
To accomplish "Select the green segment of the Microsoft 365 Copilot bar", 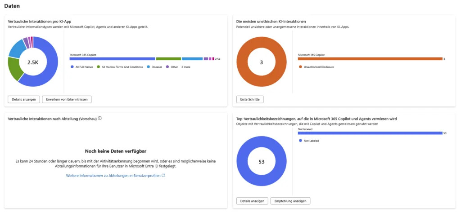I will click(x=168, y=59).
